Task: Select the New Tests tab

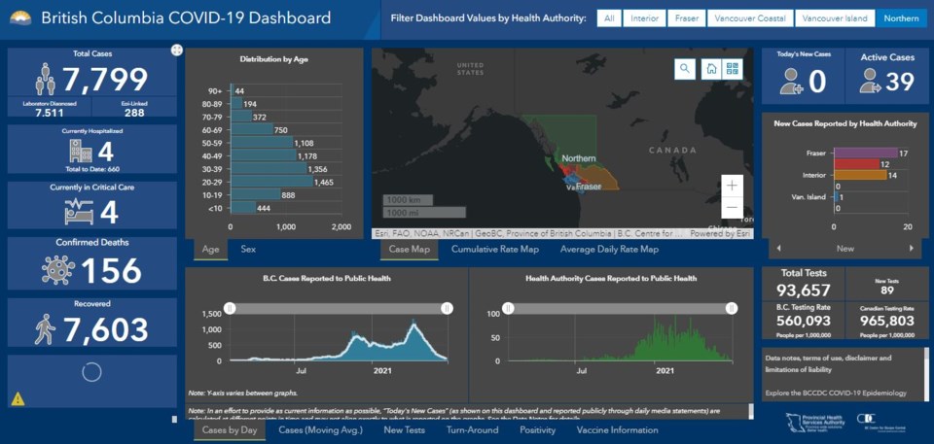Action: point(405,429)
